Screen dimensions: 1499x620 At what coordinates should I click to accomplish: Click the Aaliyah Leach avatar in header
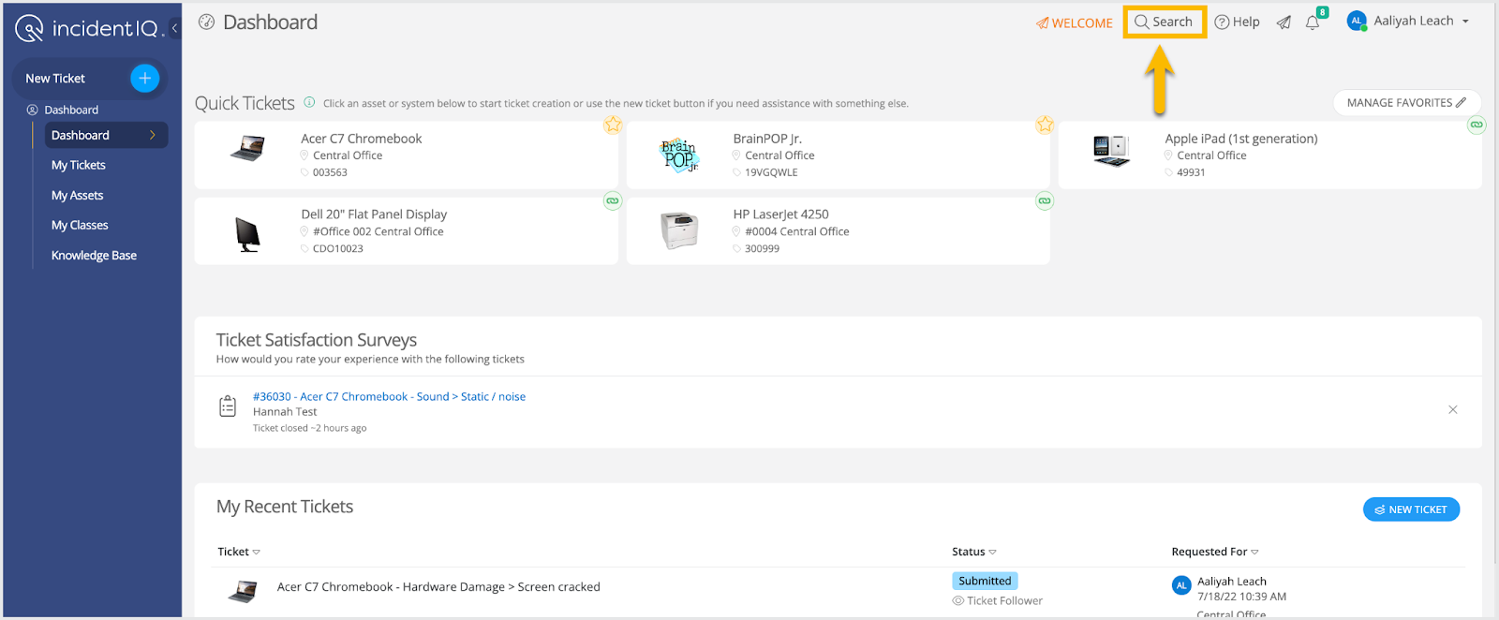pos(1356,22)
